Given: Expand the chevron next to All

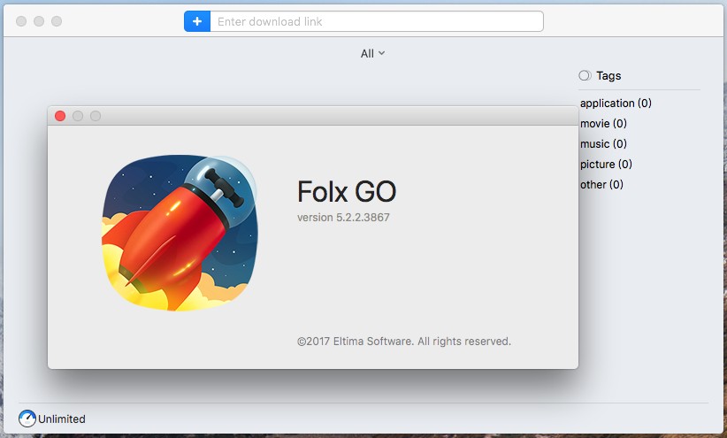Looking at the screenshot, I should (381, 53).
